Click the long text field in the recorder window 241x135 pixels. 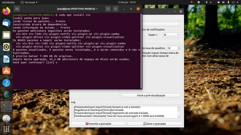(161, 24)
